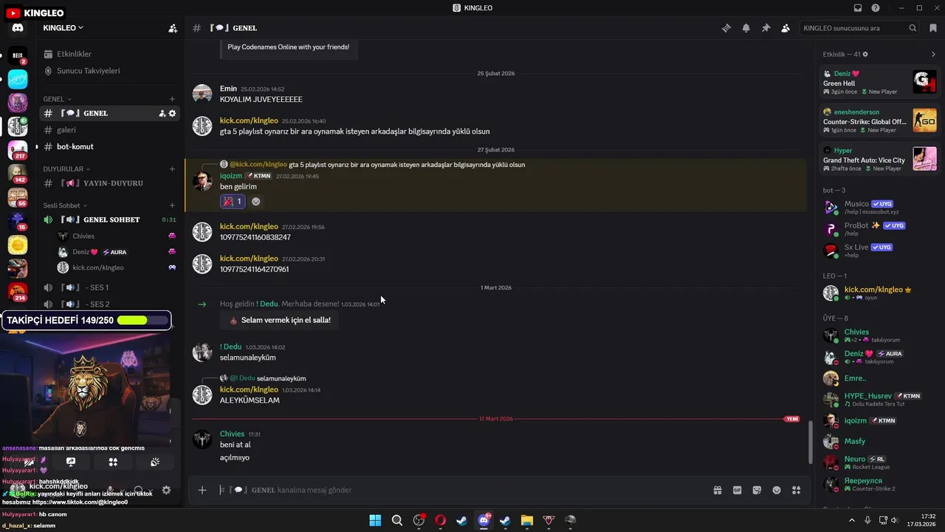
Task: Open the threads icon in channel header
Action: [726, 28]
